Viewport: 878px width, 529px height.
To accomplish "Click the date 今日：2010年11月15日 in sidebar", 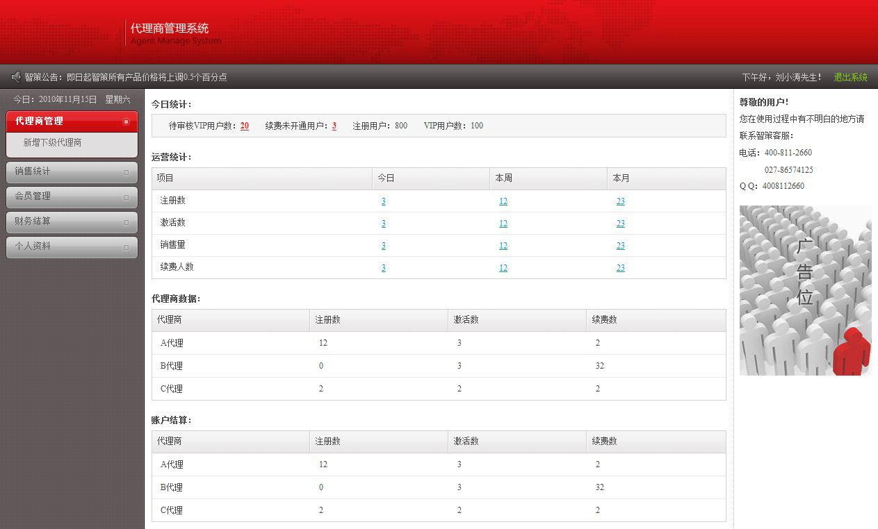I will [x=56, y=99].
